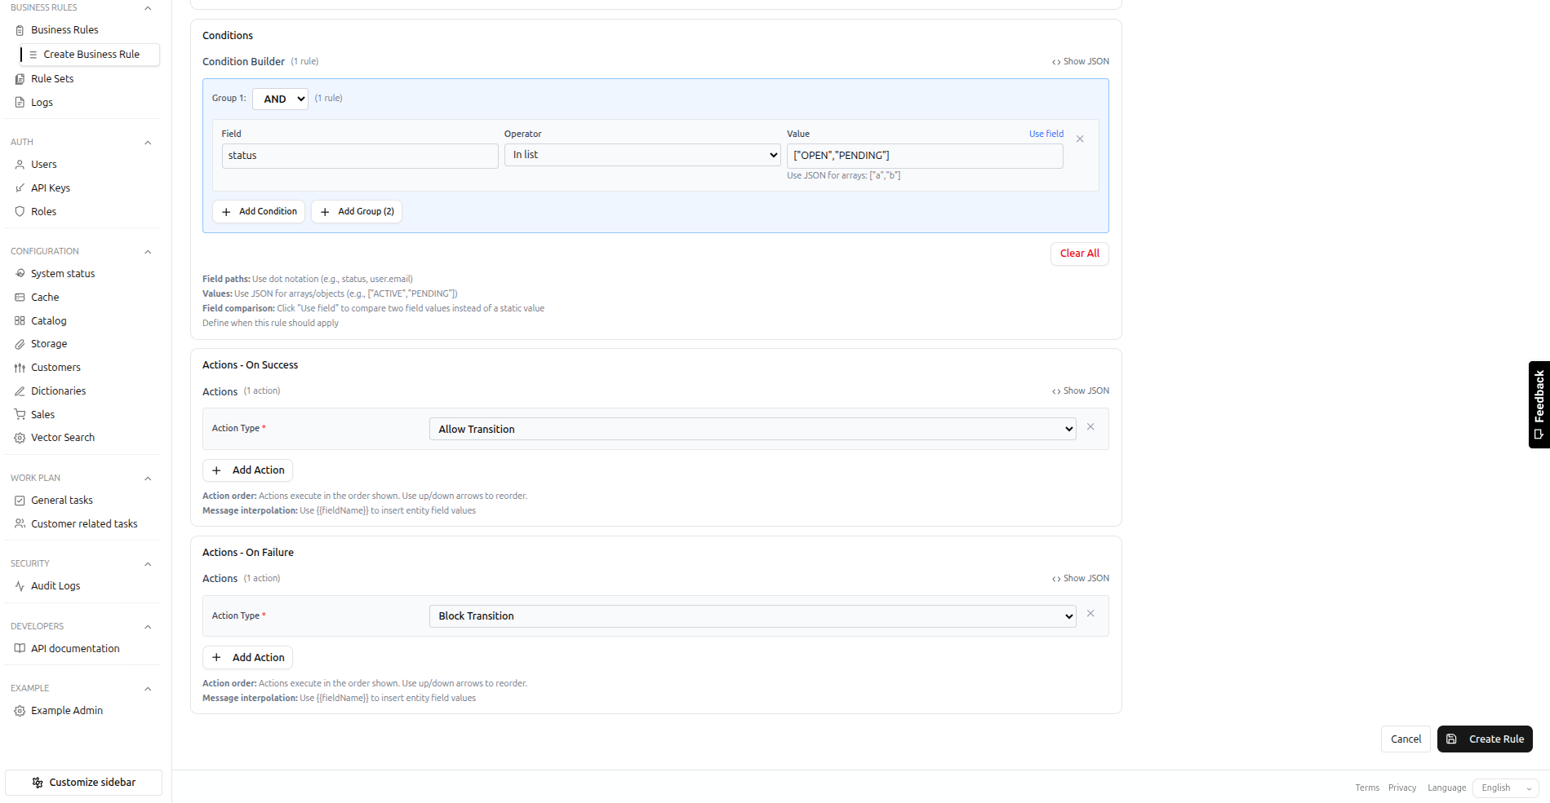Change Group 1 logic from AND

pos(280,98)
